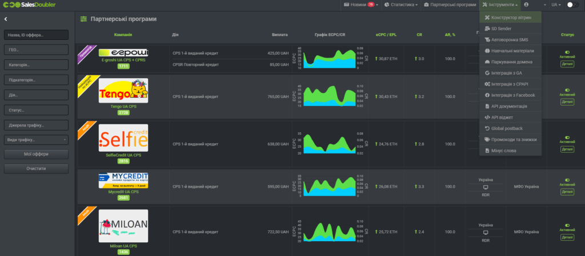Screen dimensions: 585x256
Task: Click the filter sliders icon beside Партнерські програми
Action: 84,19
